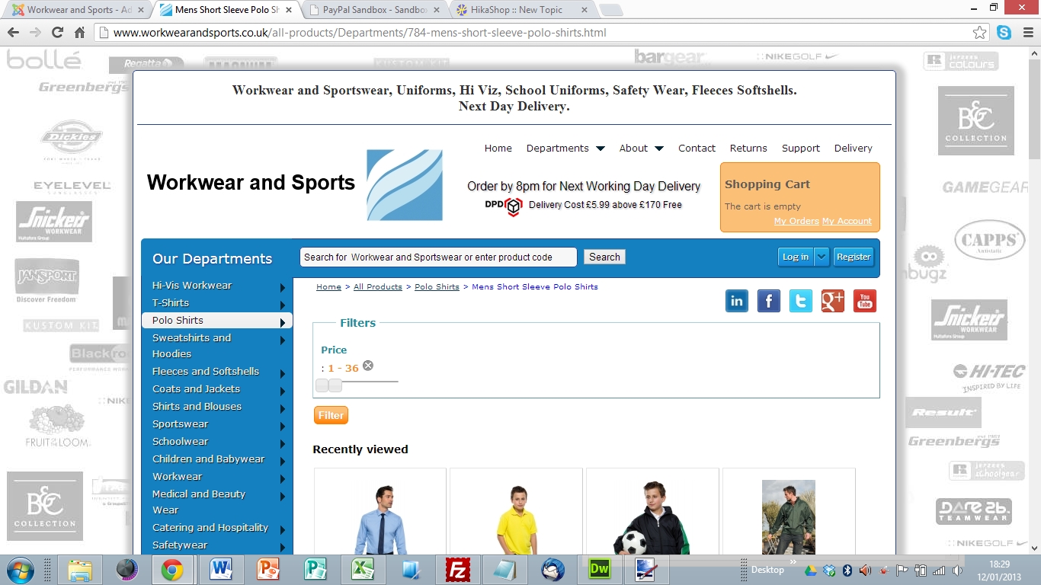The width and height of the screenshot is (1041, 585).
Task: Launch PowerPoint from the taskbar
Action: (x=268, y=570)
